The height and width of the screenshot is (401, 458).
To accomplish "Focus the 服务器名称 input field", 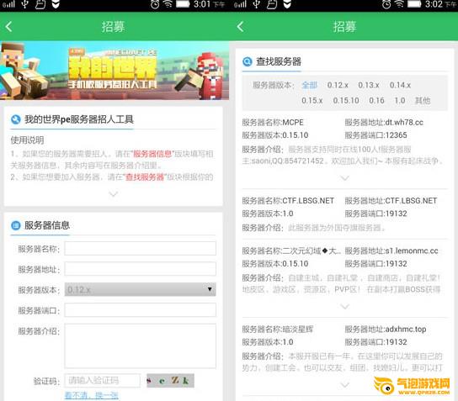I will pyautogui.click(x=141, y=249).
